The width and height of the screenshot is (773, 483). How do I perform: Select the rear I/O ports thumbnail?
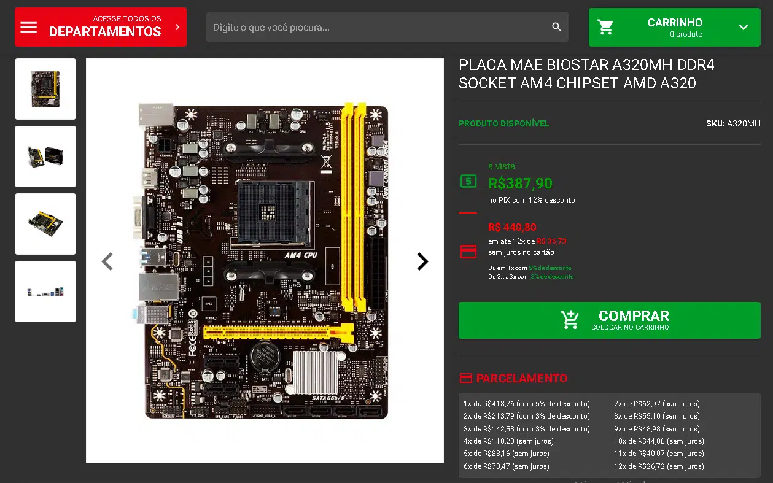pyautogui.click(x=45, y=292)
